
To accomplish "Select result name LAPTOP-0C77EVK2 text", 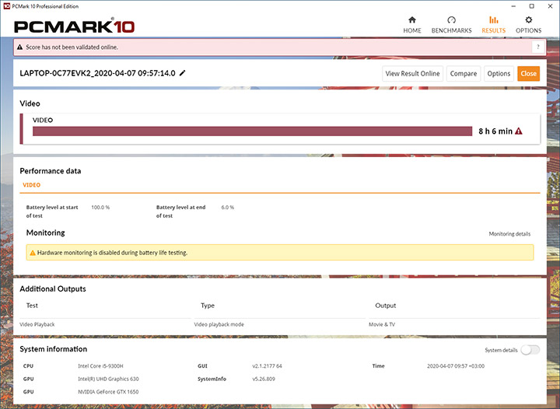I will click(x=97, y=73).
